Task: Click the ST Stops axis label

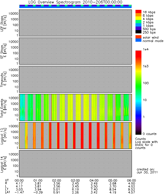Action: [x=3, y=52]
